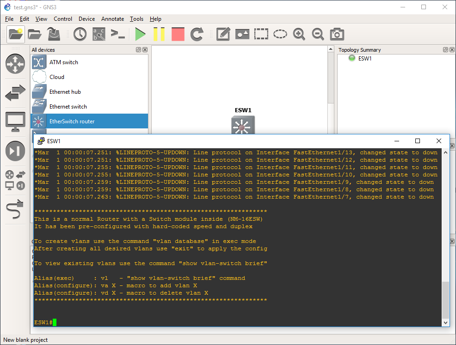Image resolution: width=456 pixels, height=345 pixels.
Task: Take a screenshot with the camera icon
Action: click(x=337, y=34)
